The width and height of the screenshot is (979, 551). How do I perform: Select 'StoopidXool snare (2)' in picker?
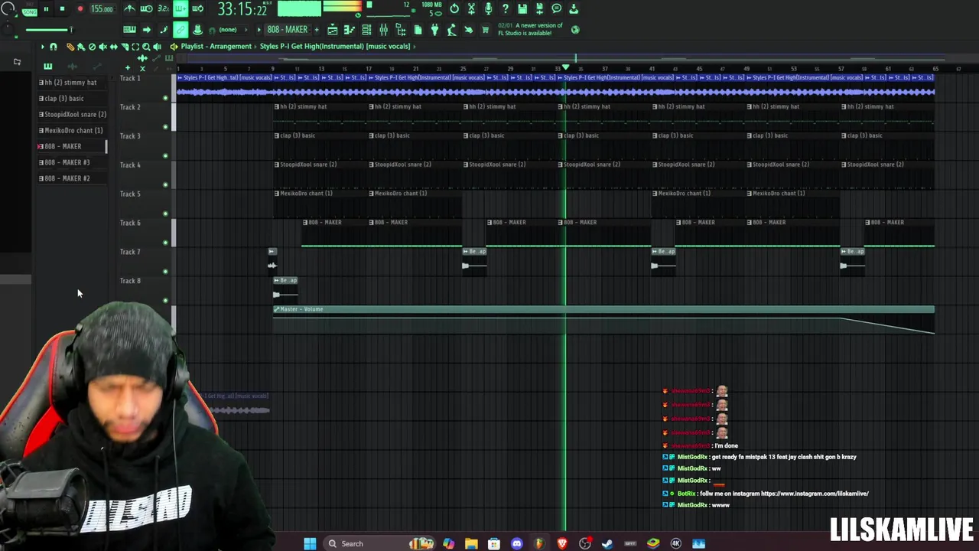point(73,115)
